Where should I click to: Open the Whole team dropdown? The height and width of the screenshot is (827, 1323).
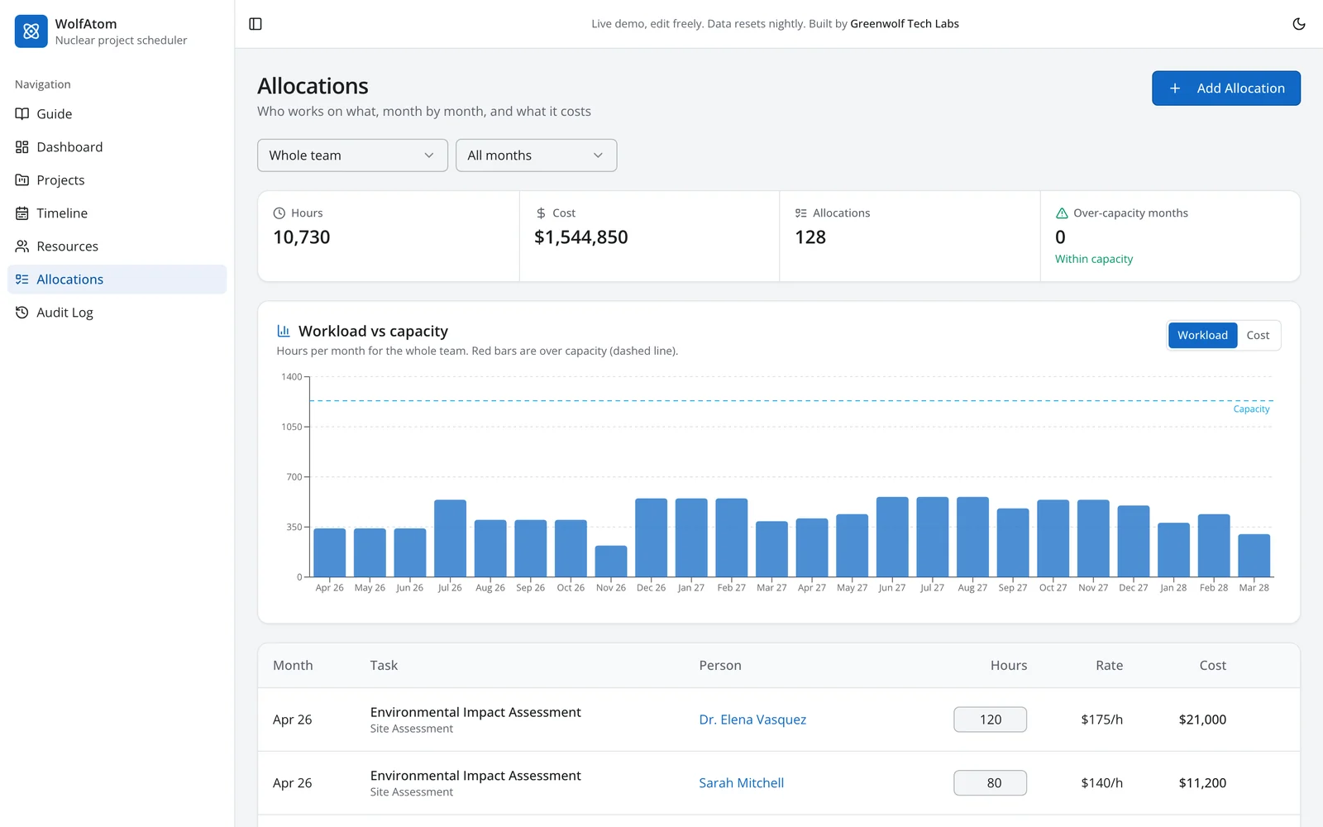click(x=352, y=155)
